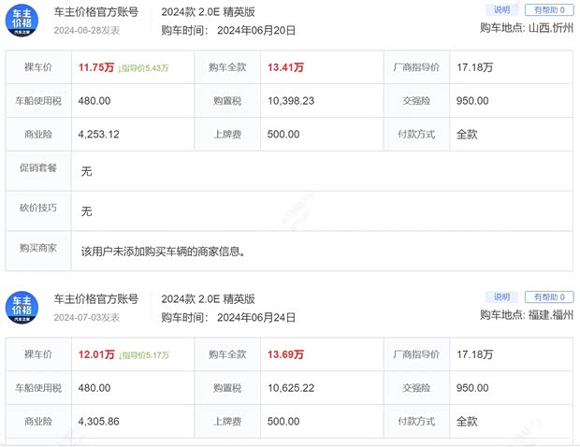The image size is (580, 447).
Task: Open 2024款 2.0E 精英版 title bought 06月20日
Action: (208, 12)
